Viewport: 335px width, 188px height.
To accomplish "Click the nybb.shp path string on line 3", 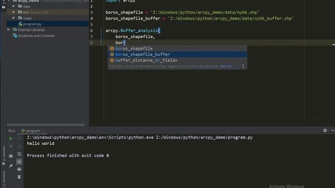I will 205,13.
